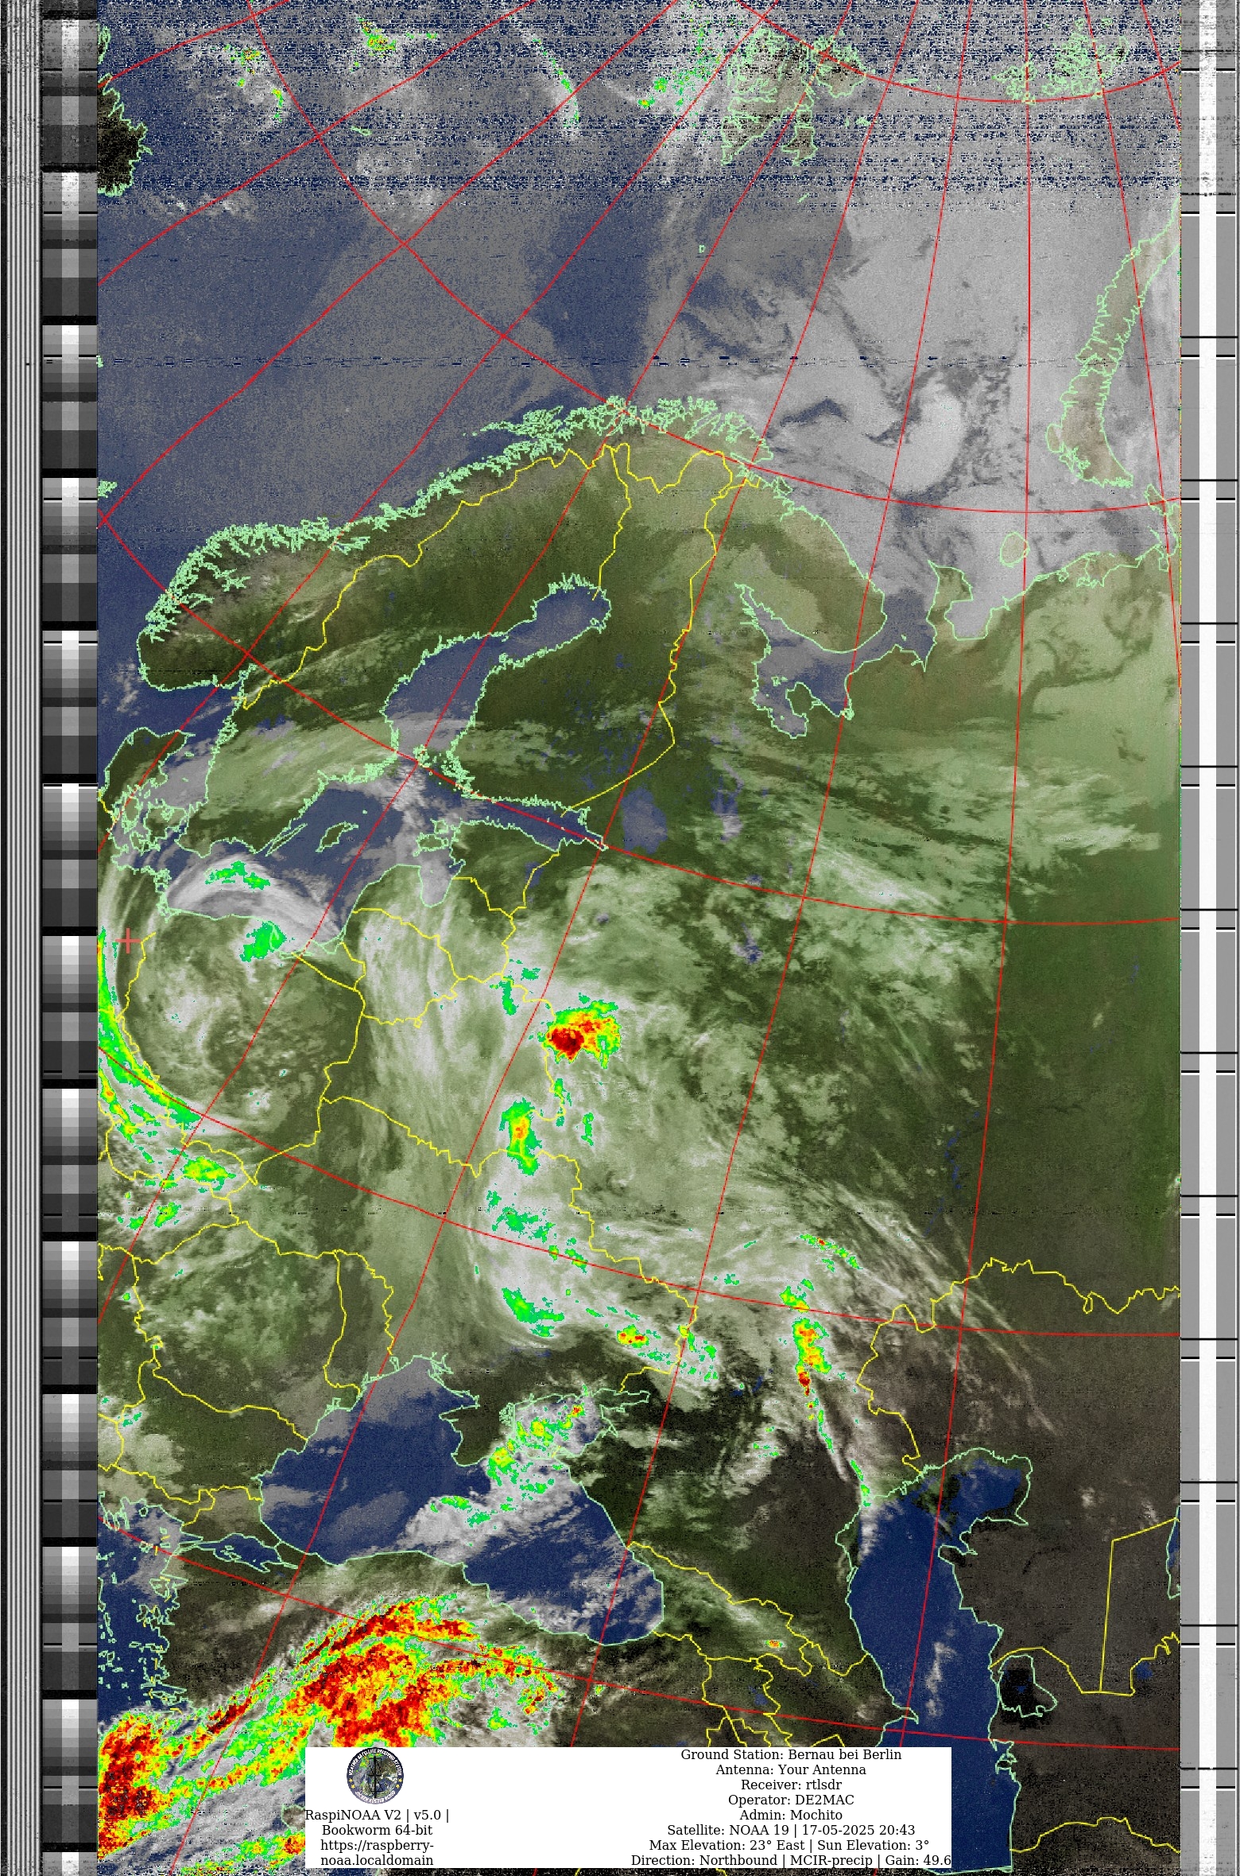Viewport: 1240px width, 1876px height.
Task: Click 'Ground Station: Bernau bei Berlin' line
Action: coord(791,1754)
